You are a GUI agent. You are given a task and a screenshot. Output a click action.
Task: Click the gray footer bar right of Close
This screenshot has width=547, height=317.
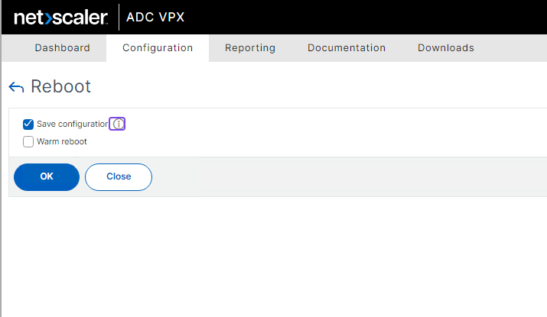click(344, 176)
